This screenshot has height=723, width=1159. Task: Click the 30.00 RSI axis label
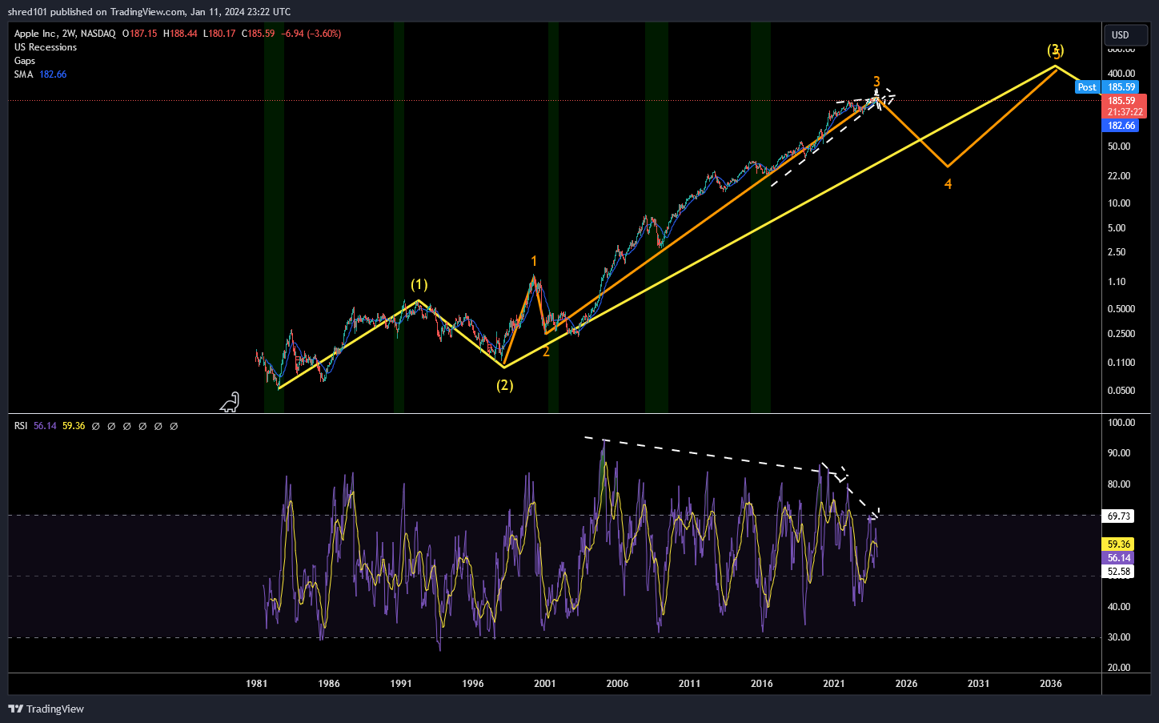tap(1119, 637)
